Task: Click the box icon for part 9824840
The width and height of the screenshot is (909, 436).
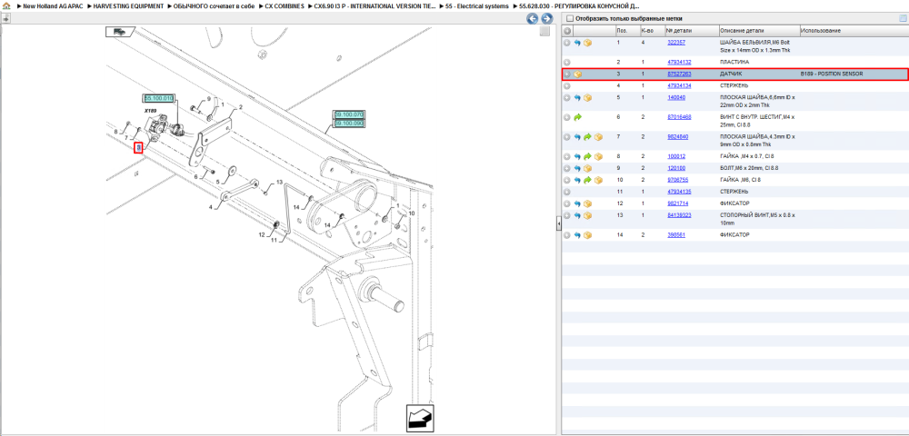Action: [598, 137]
